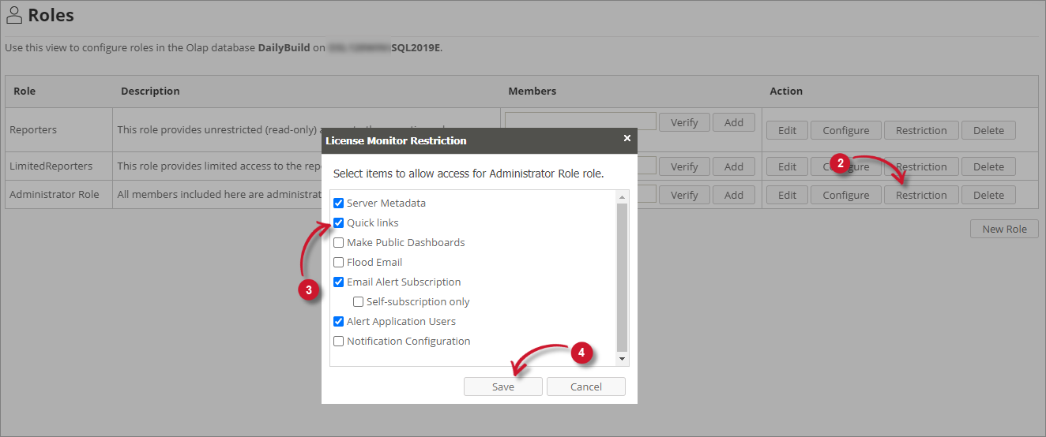Edit the Reporters role
Screen dimensions: 1046x437
[x=787, y=130]
